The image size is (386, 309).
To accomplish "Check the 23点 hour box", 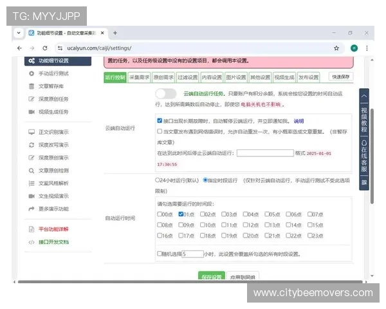I will pyautogui.click(x=310, y=236).
